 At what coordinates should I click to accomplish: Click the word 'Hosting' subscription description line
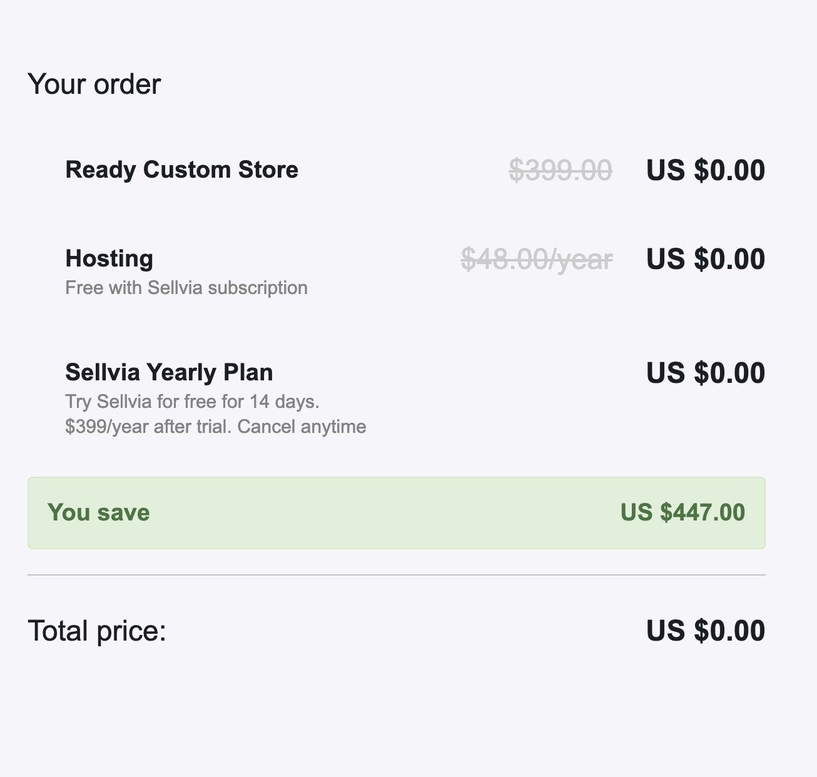[186, 288]
